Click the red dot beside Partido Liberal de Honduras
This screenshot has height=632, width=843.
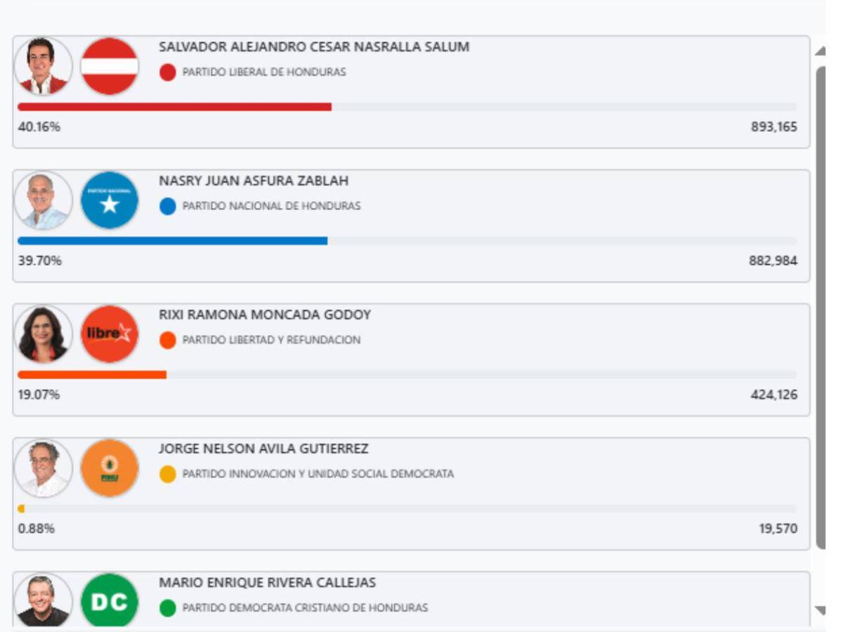tap(167, 72)
